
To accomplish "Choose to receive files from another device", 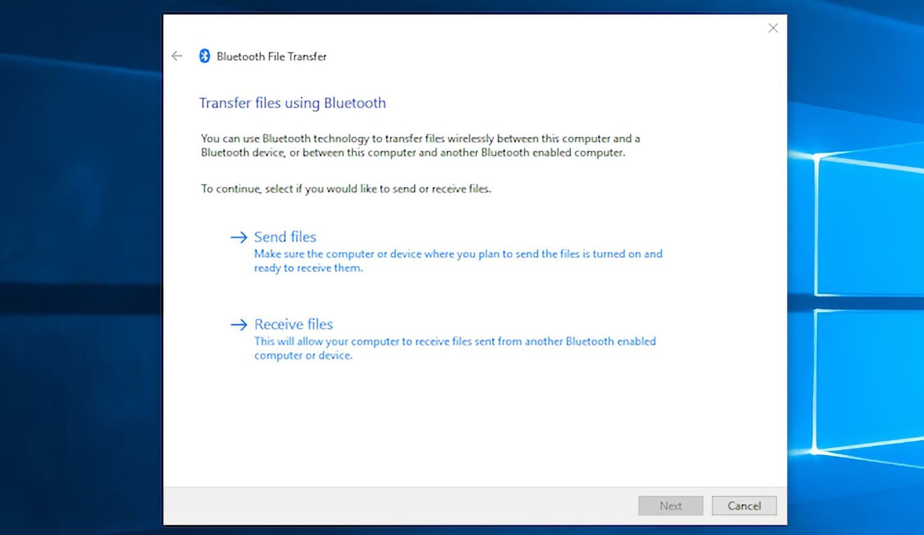I will pyautogui.click(x=293, y=324).
